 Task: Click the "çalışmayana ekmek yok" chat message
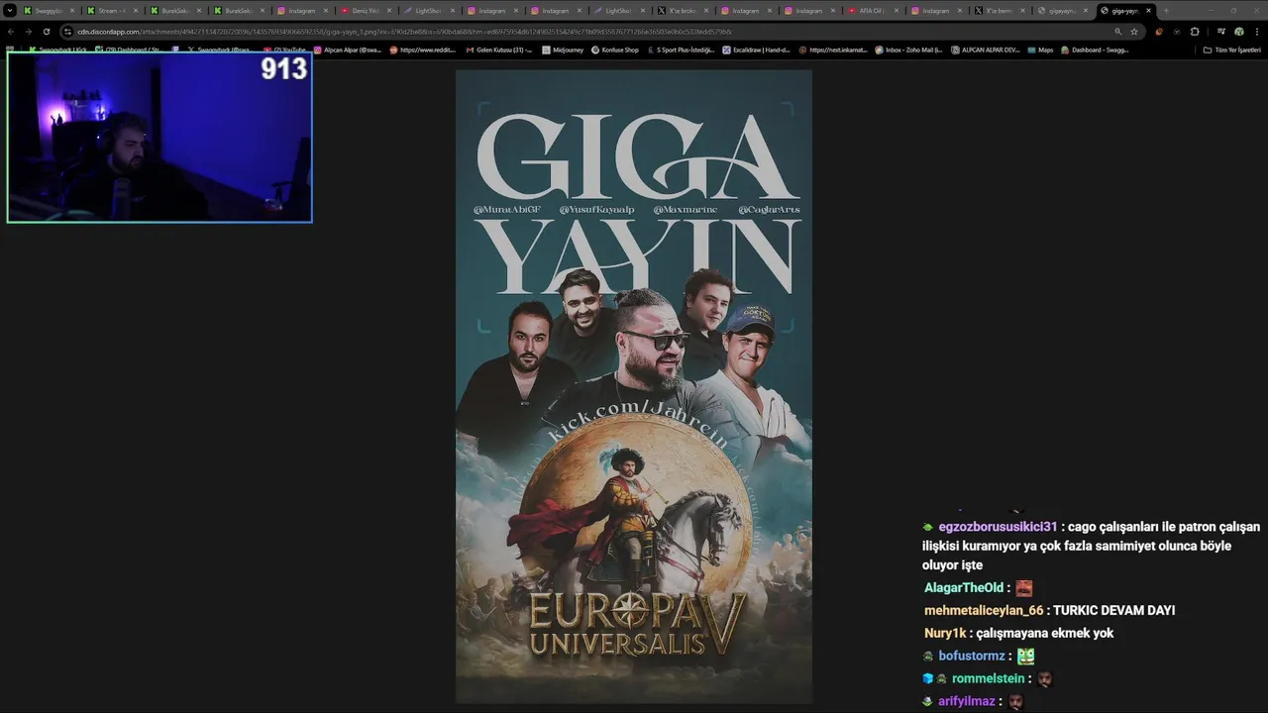[x=1045, y=634]
